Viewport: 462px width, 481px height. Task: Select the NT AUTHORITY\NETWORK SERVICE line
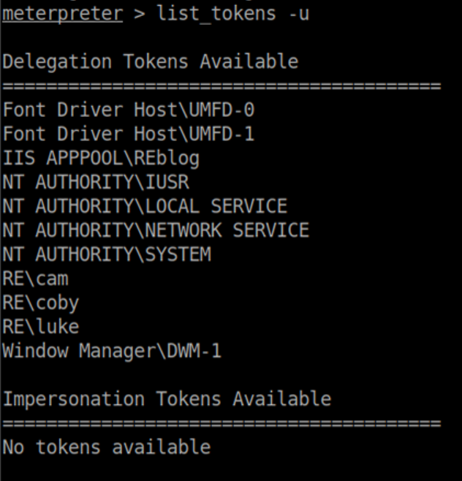[156, 231]
